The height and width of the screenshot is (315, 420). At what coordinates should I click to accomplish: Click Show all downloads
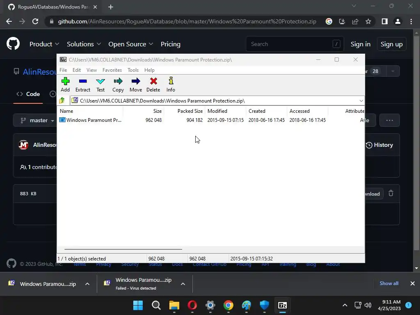pyautogui.click(x=389, y=283)
